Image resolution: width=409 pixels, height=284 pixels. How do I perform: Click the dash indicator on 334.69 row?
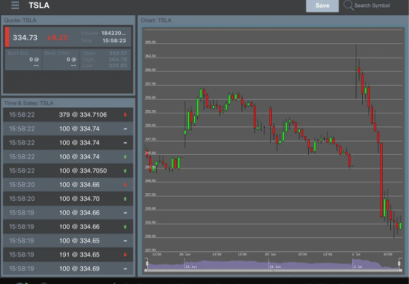[x=125, y=268]
